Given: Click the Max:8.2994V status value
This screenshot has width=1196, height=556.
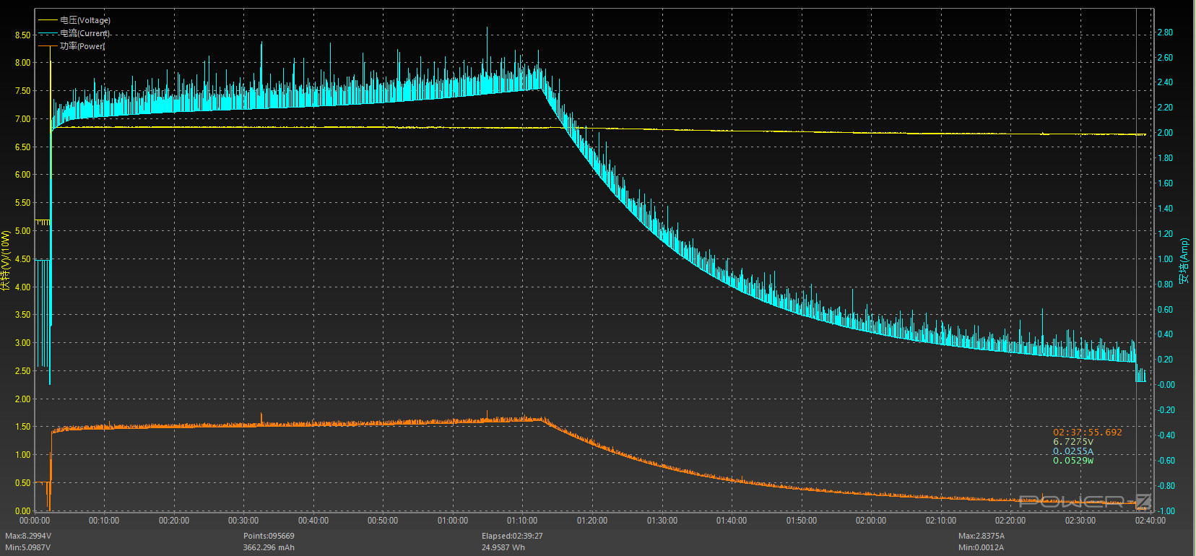Looking at the screenshot, I should (28, 536).
